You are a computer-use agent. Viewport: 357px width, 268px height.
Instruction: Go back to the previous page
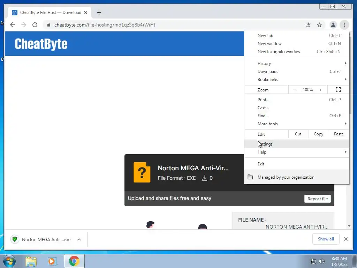(x=13, y=25)
